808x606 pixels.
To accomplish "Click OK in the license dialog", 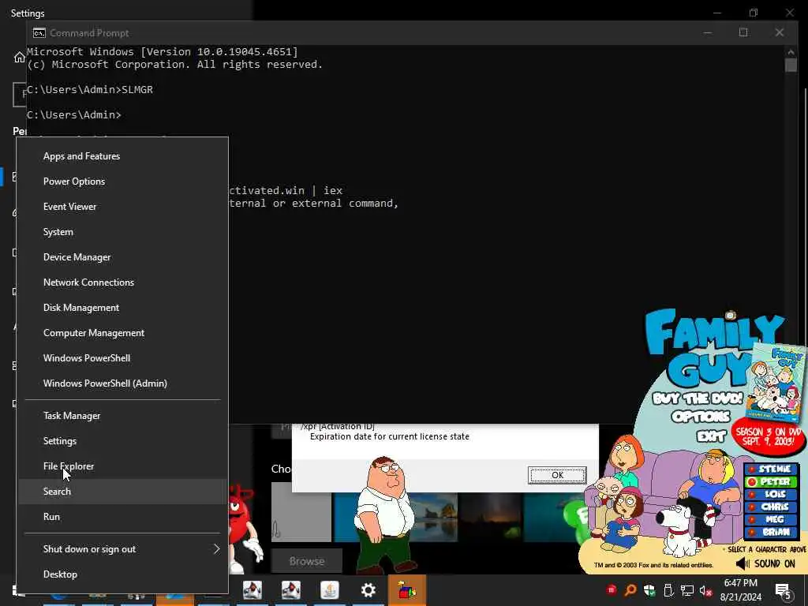I will (x=557, y=475).
